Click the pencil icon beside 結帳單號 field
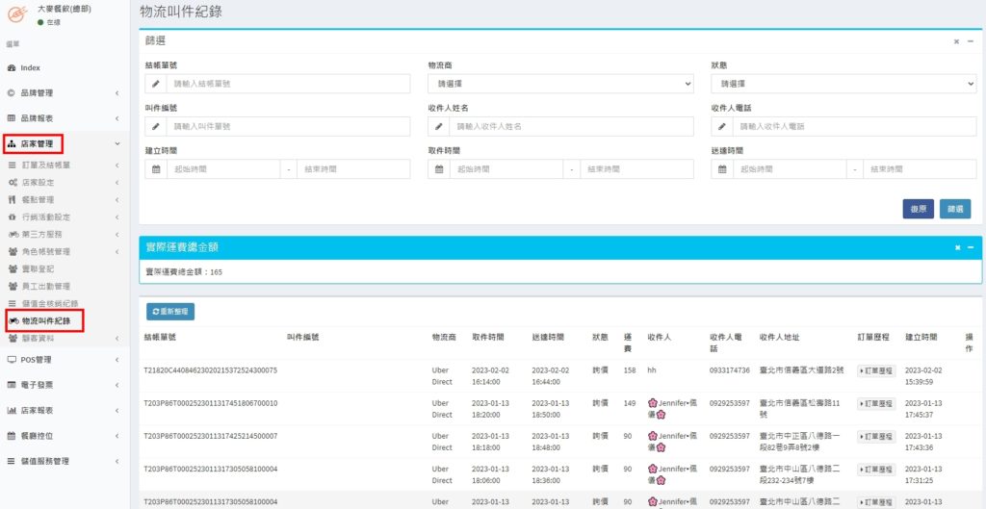 [156, 84]
